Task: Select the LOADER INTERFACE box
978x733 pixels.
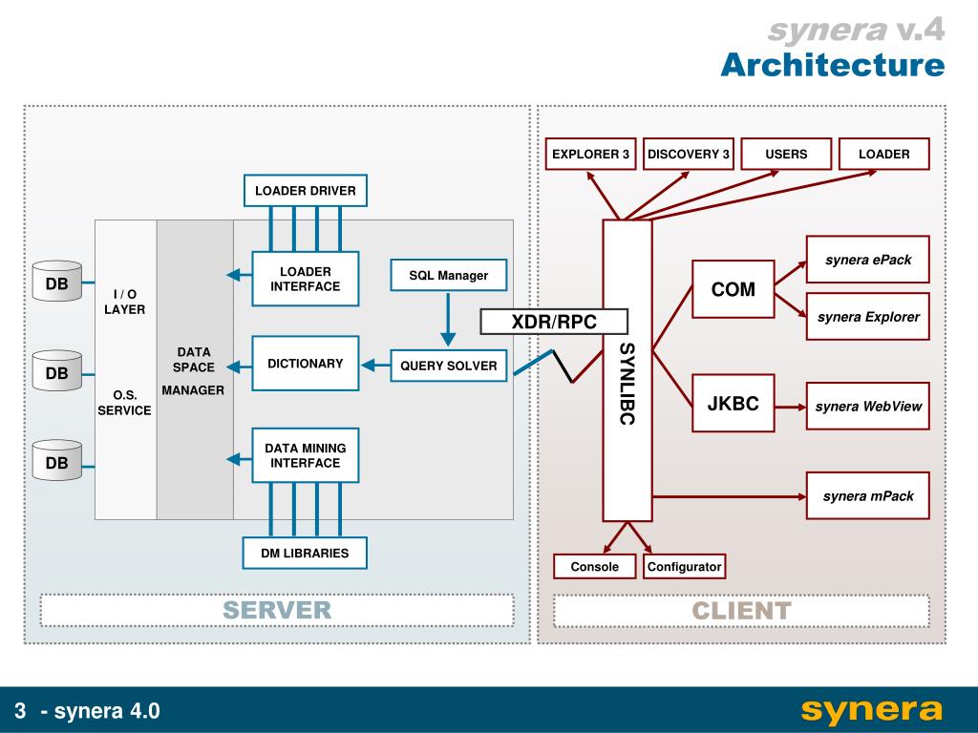Action: (305, 279)
